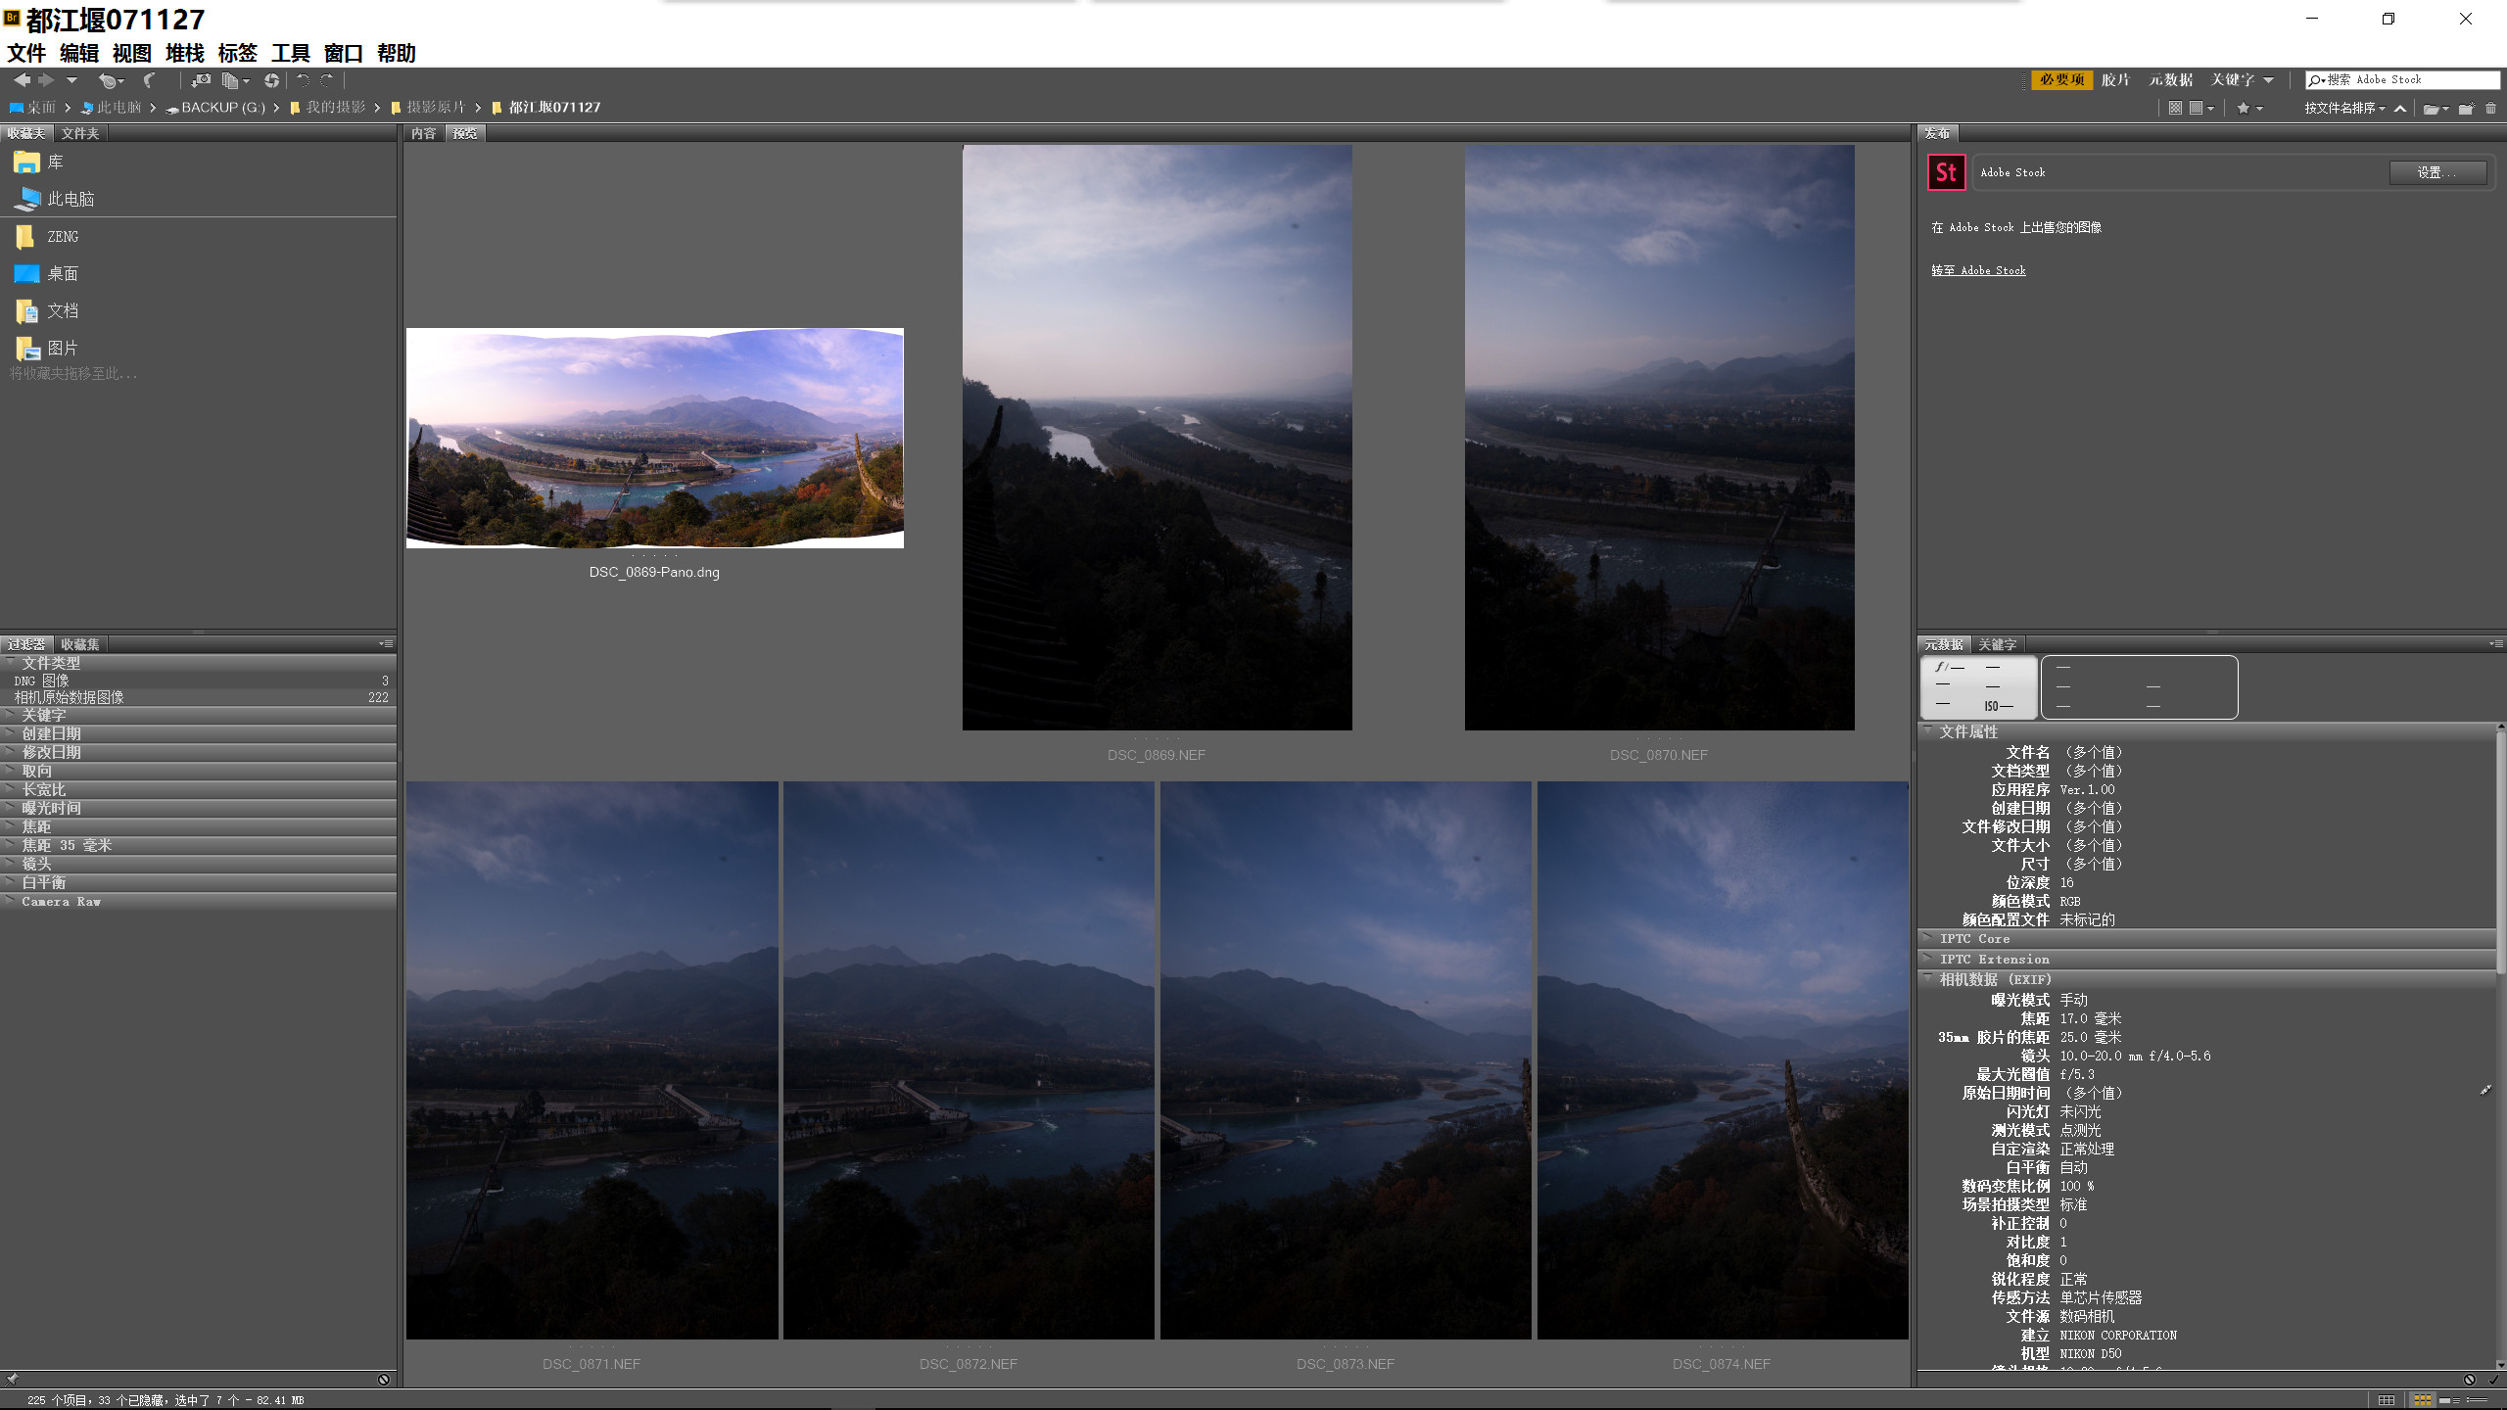Viewport: 2507px width, 1410px height.
Task: Click the refine/review mode pages icon
Action: 230,81
